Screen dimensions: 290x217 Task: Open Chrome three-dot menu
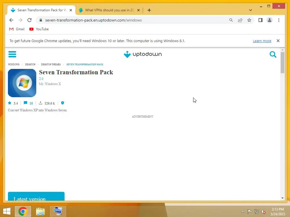point(279,20)
